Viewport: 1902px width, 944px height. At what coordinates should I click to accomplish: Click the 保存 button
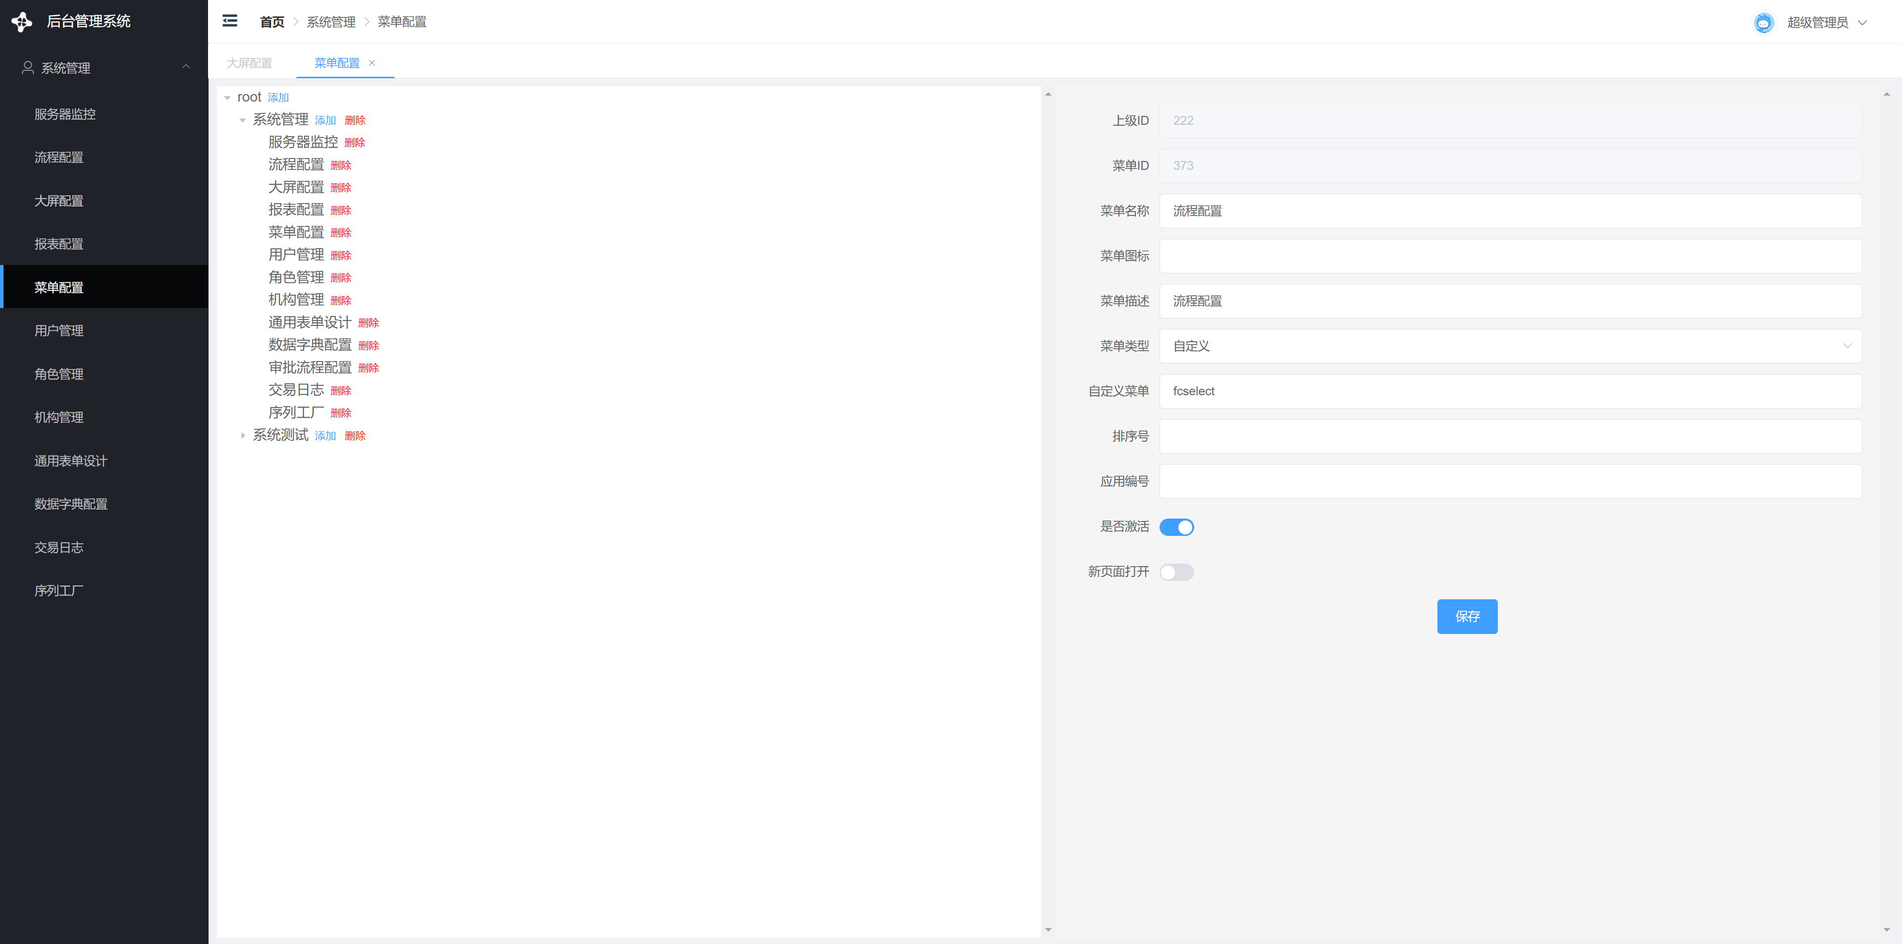(1466, 616)
